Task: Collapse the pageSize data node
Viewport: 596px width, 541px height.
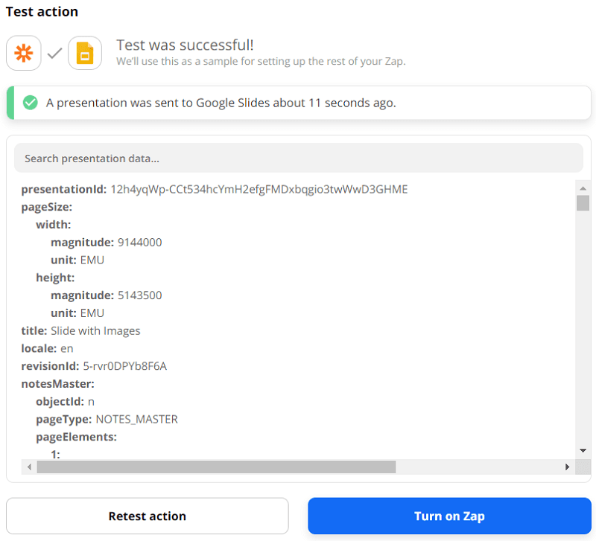Action: pos(46,207)
